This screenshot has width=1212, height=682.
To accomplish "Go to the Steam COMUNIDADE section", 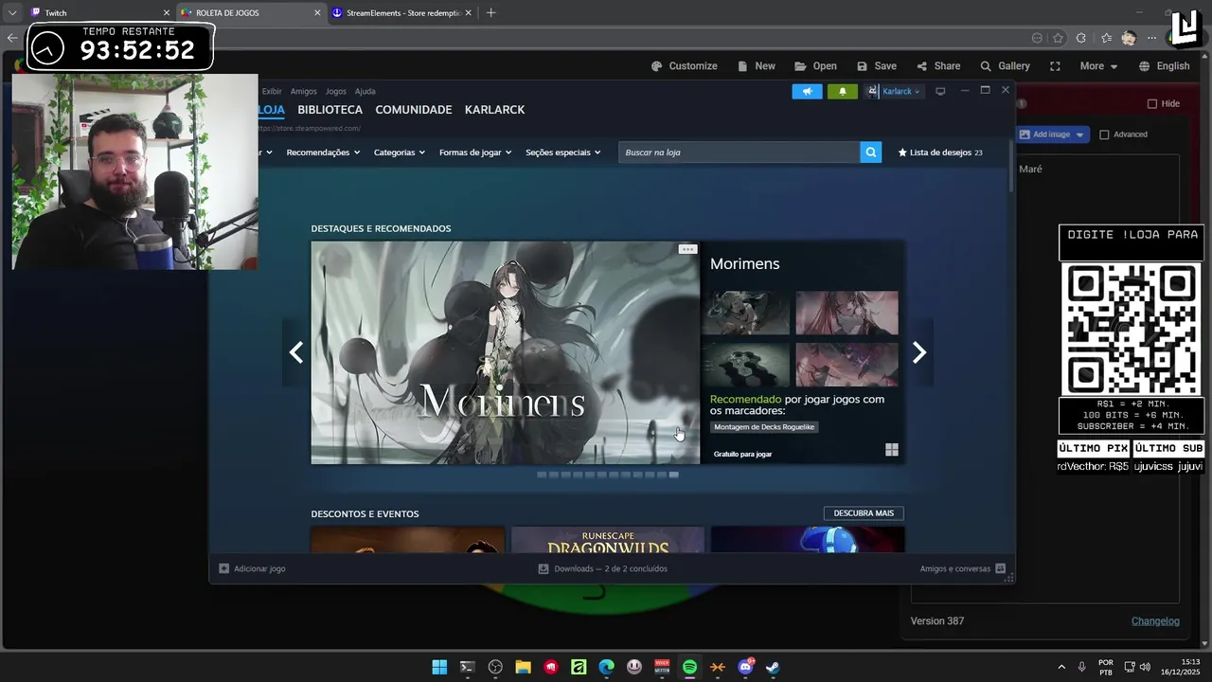I will [414, 110].
